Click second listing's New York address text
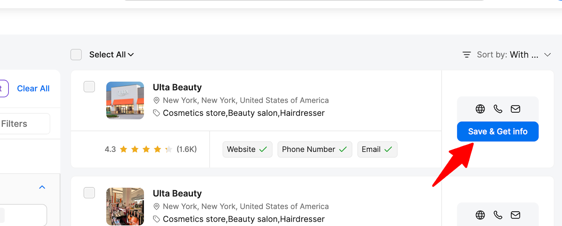The height and width of the screenshot is (226, 562). (x=246, y=206)
